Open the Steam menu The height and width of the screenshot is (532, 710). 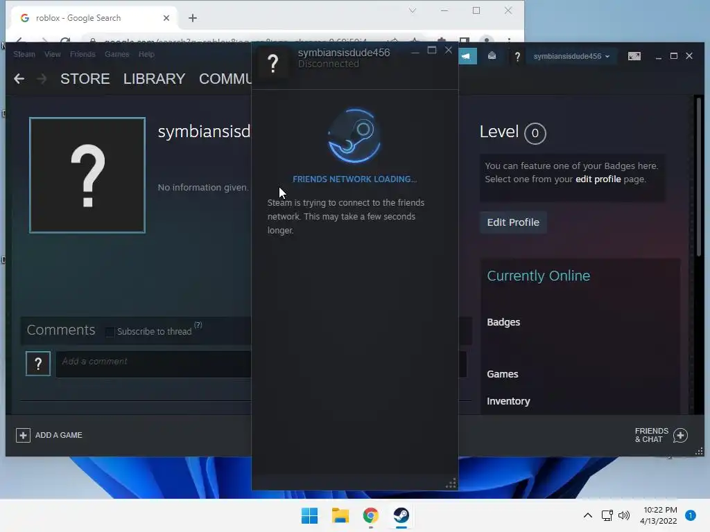(24, 54)
